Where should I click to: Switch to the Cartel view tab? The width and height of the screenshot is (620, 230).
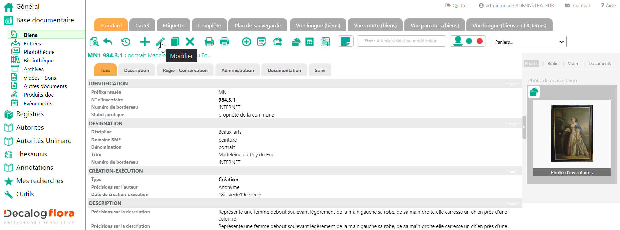click(x=142, y=25)
